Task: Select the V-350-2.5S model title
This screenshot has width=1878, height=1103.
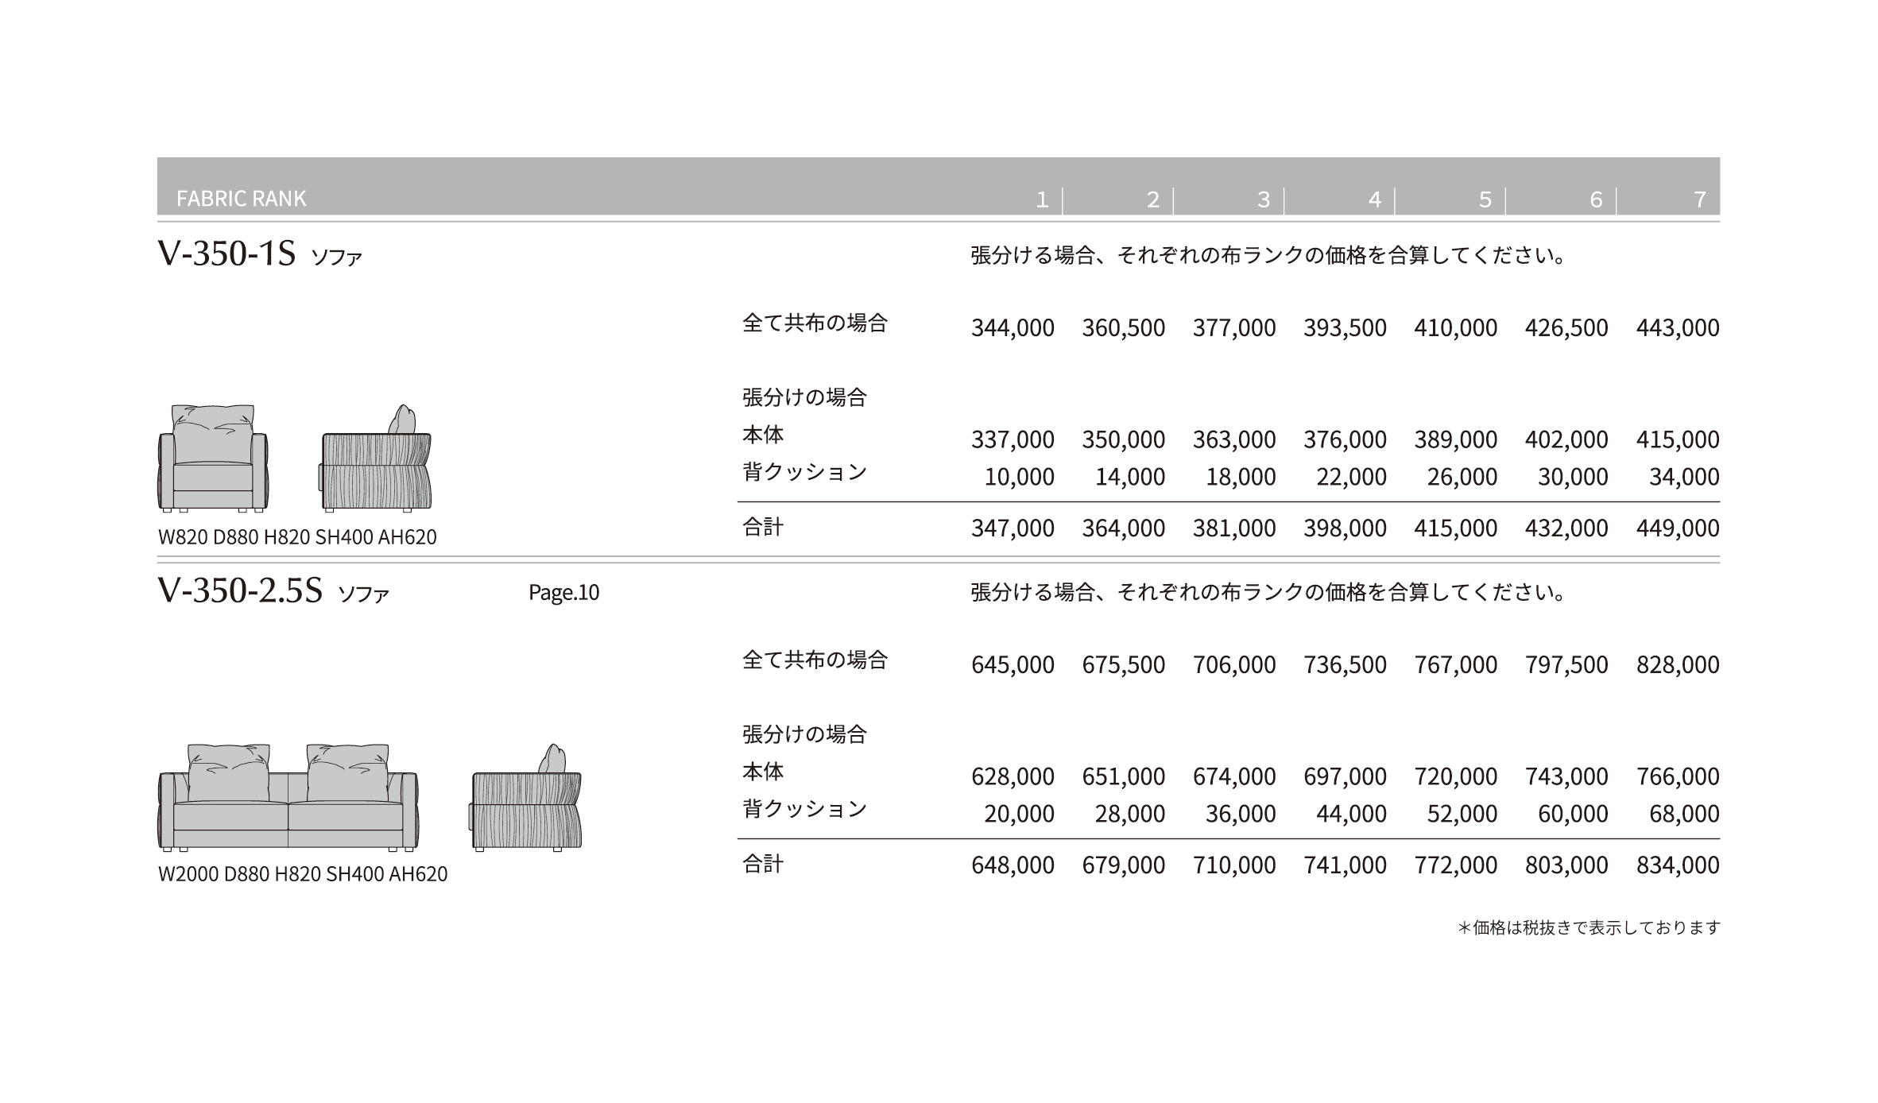Action: pyautogui.click(x=240, y=591)
